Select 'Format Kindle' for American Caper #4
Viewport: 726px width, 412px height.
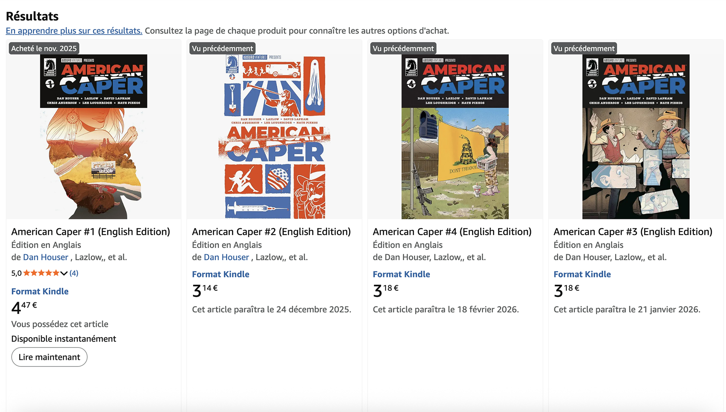[x=401, y=274]
